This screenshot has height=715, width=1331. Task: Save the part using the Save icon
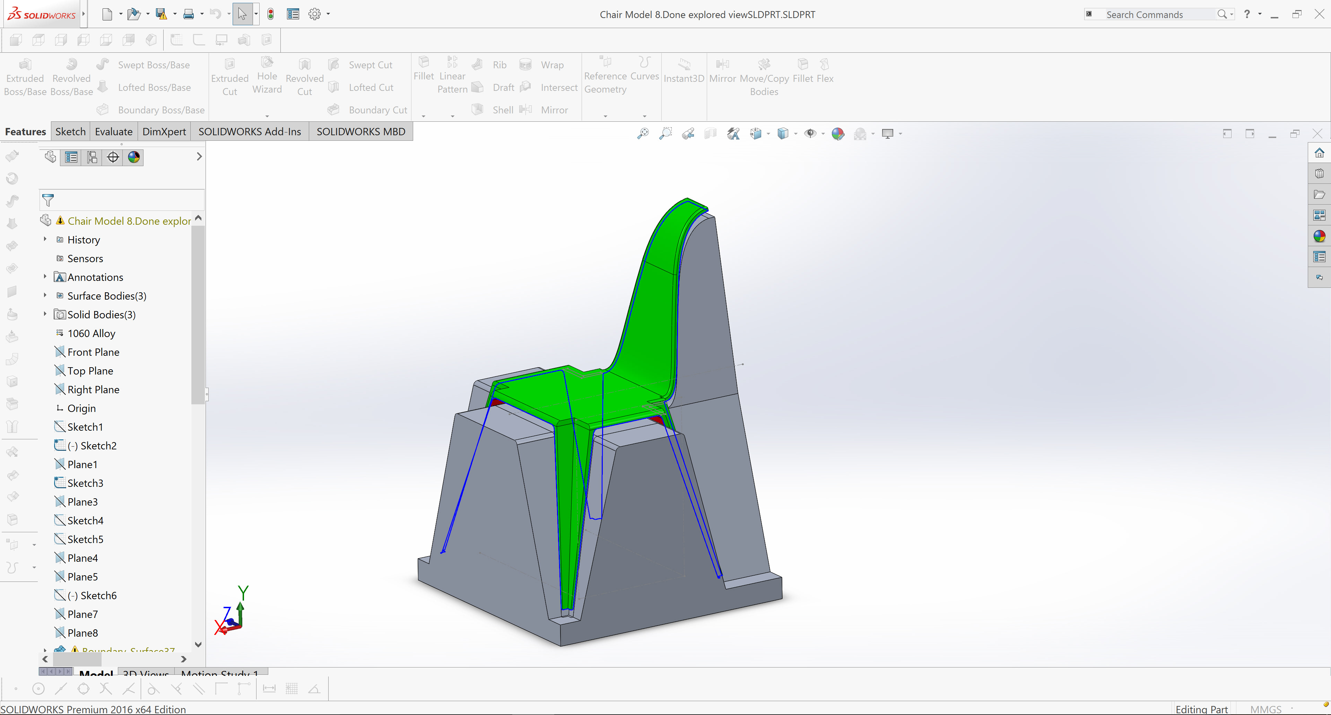161,14
